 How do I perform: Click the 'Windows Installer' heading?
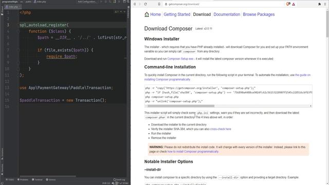tap(162, 39)
